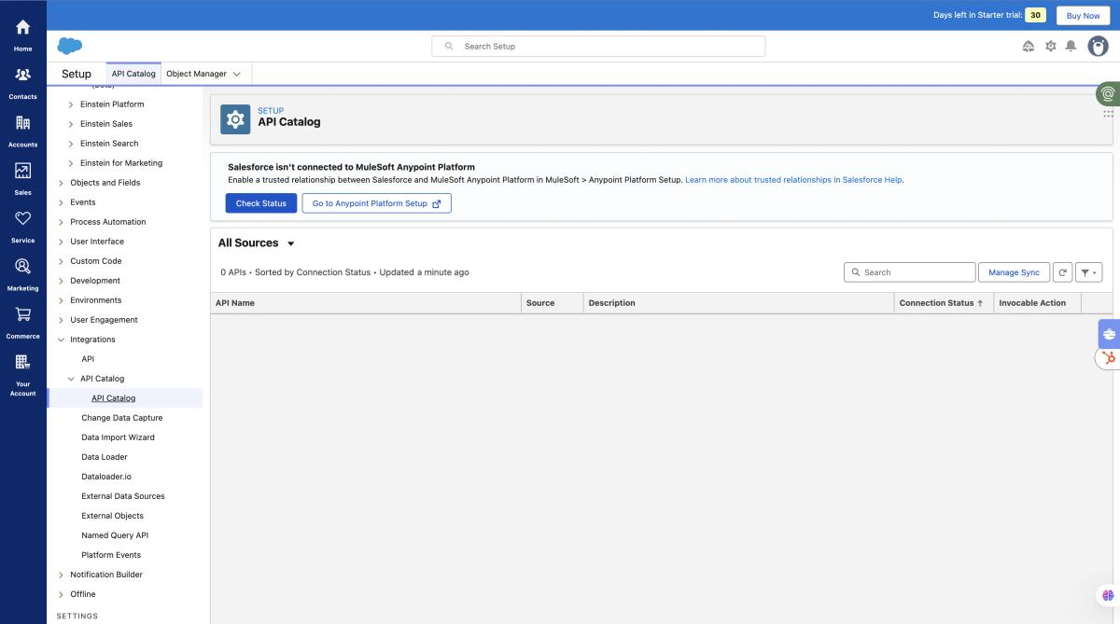Sort by the API Name column header
Viewport: 1120px width, 624px height.
coord(366,303)
